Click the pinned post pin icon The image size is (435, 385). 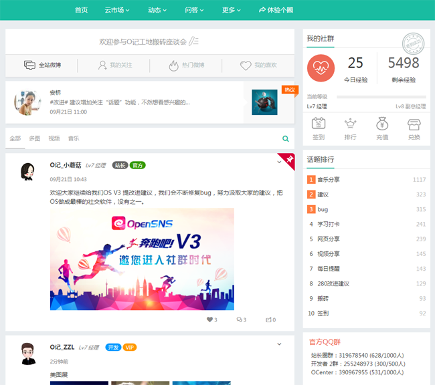(290, 159)
